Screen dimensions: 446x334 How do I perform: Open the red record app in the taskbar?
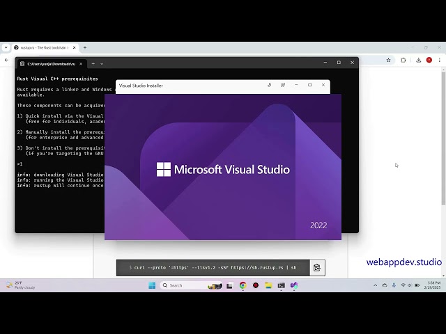(256, 285)
